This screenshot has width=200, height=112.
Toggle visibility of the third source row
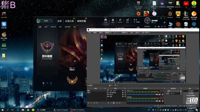tap(123, 95)
